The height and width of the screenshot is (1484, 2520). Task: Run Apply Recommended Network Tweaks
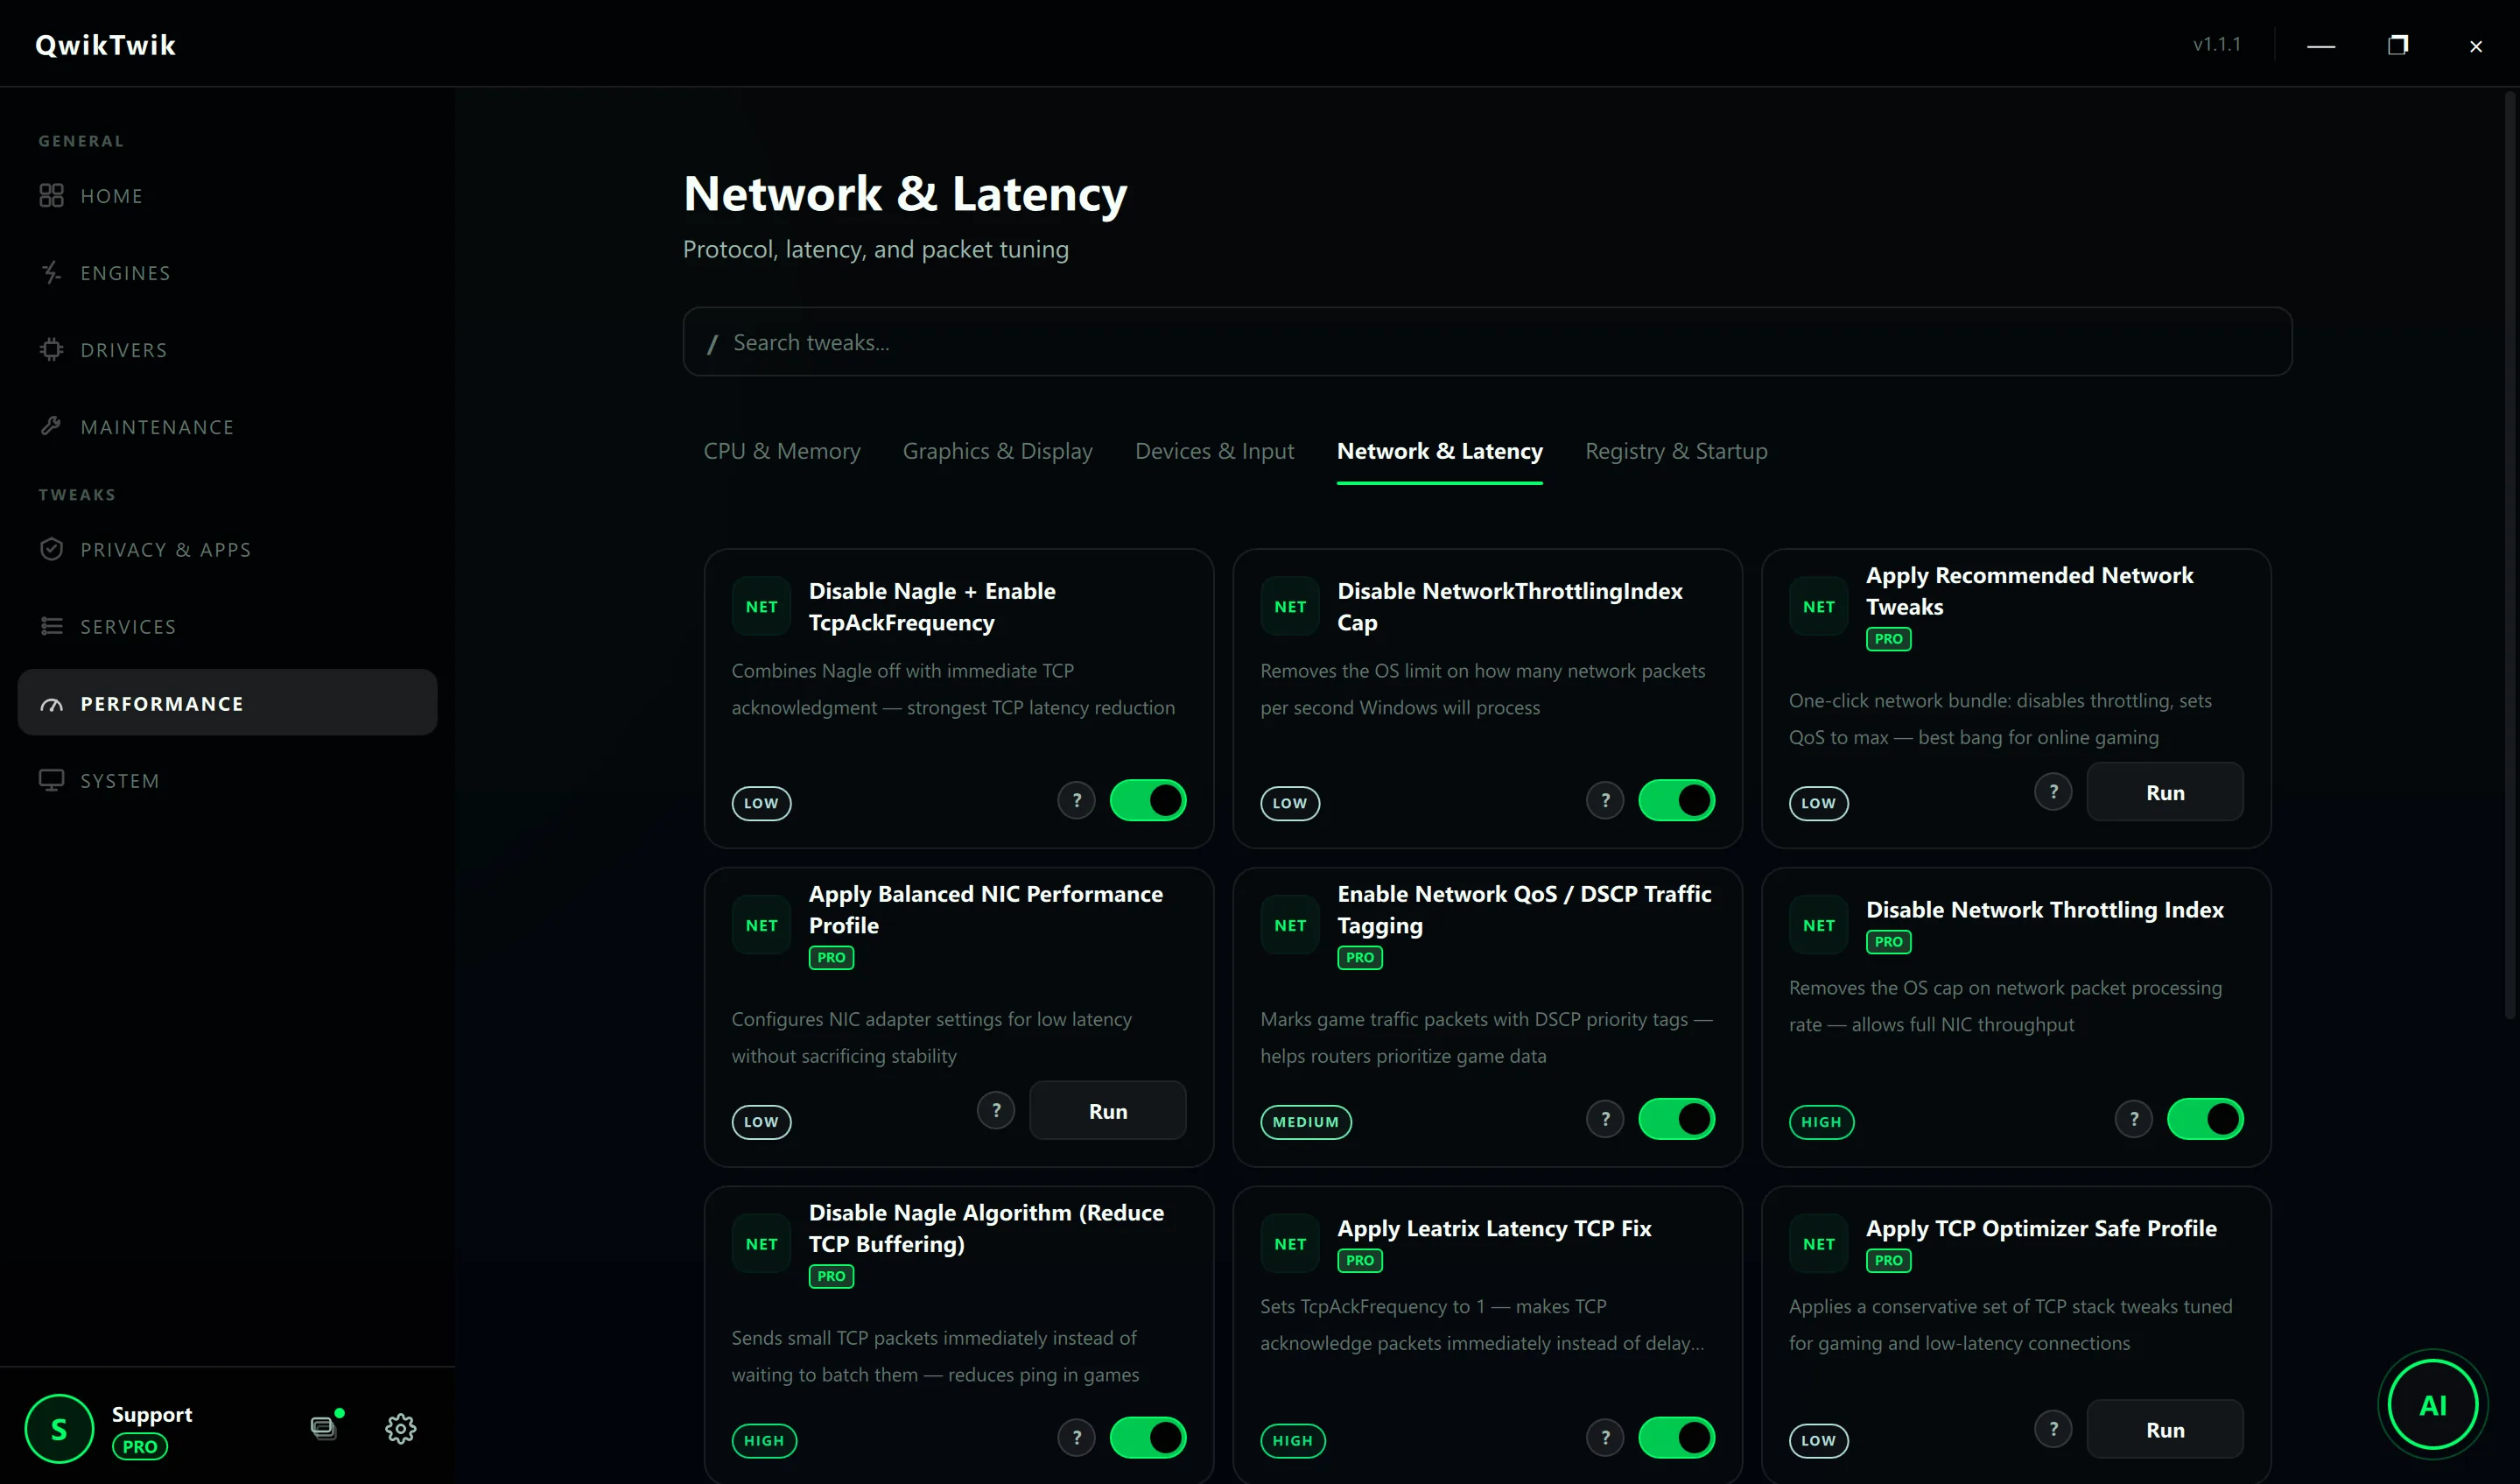pos(2165,792)
